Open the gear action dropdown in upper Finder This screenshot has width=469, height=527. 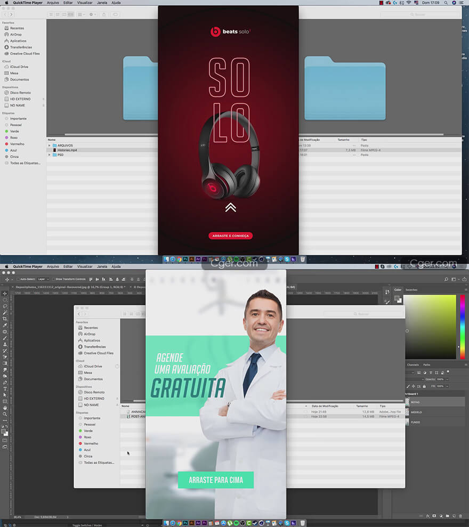point(92,14)
